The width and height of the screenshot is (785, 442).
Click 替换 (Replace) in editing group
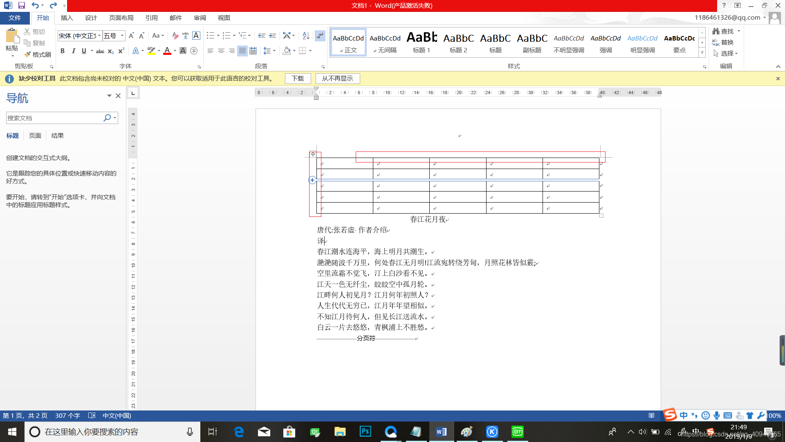click(723, 42)
